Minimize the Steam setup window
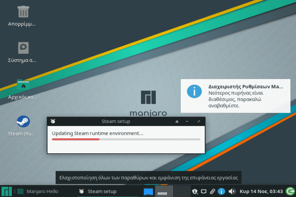 187,121
